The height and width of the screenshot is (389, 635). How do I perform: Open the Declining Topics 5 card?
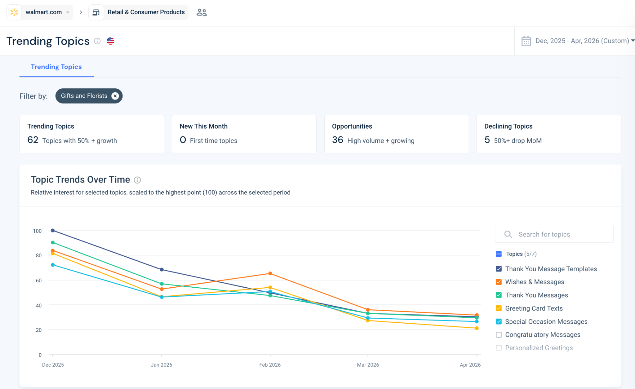pos(549,134)
